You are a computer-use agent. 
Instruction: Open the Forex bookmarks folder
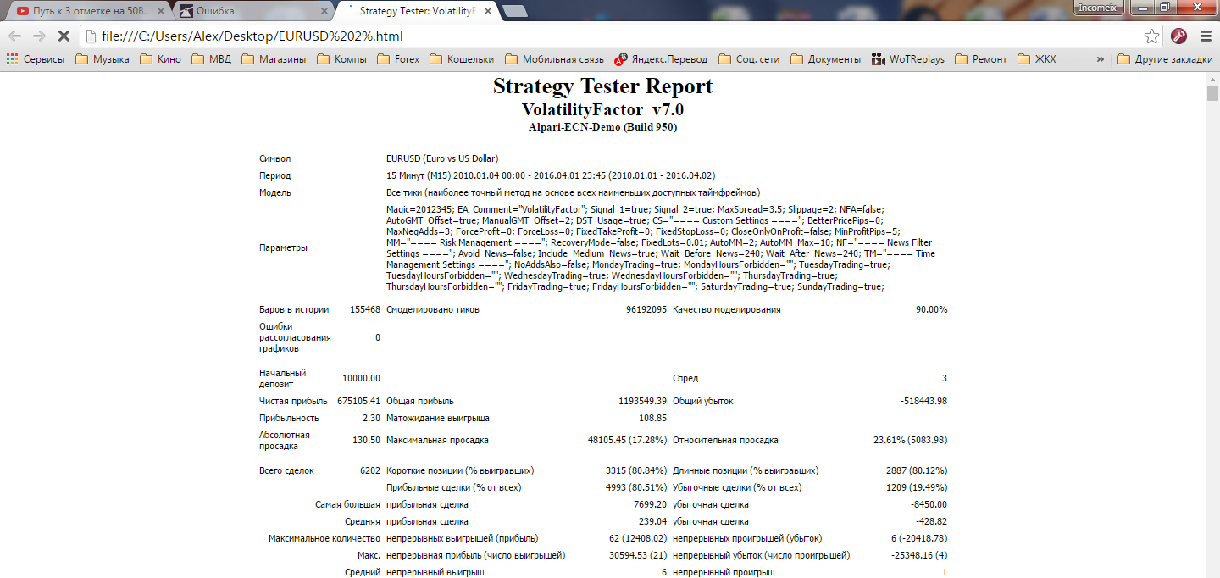click(398, 59)
